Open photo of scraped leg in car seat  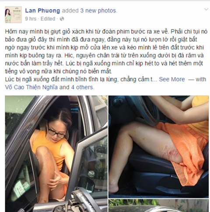point(158,147)
